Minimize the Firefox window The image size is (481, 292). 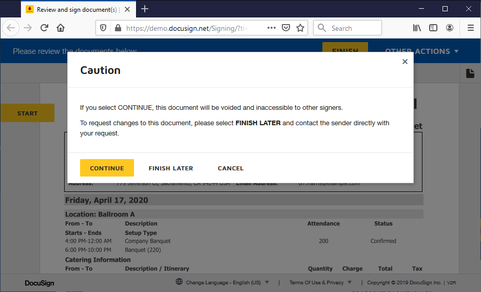click(x=421, y=9)
